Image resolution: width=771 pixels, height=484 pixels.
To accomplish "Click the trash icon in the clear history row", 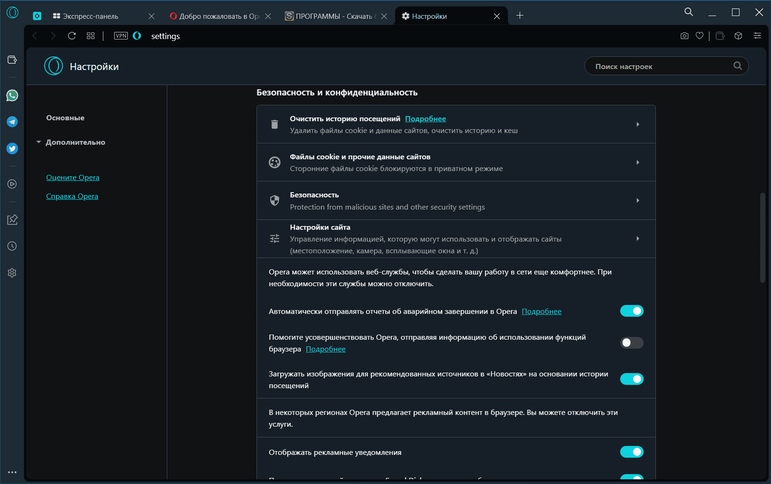I will pos(275,125).
